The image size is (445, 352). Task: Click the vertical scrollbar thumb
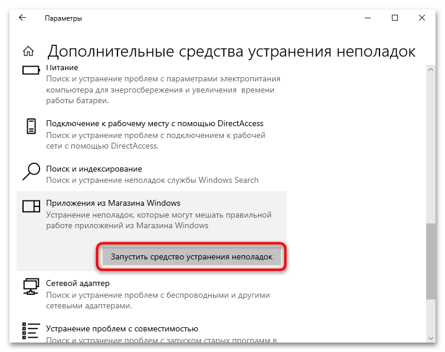tap(431, 261)
